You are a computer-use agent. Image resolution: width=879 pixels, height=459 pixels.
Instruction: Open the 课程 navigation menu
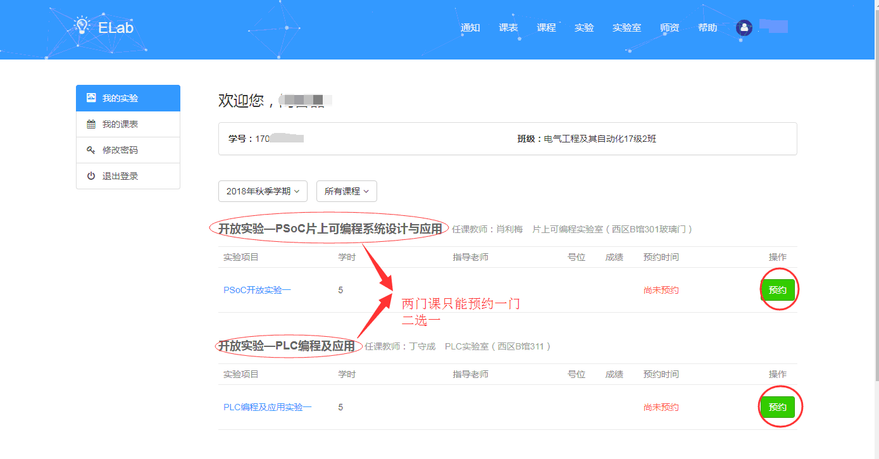pos(546,27)
